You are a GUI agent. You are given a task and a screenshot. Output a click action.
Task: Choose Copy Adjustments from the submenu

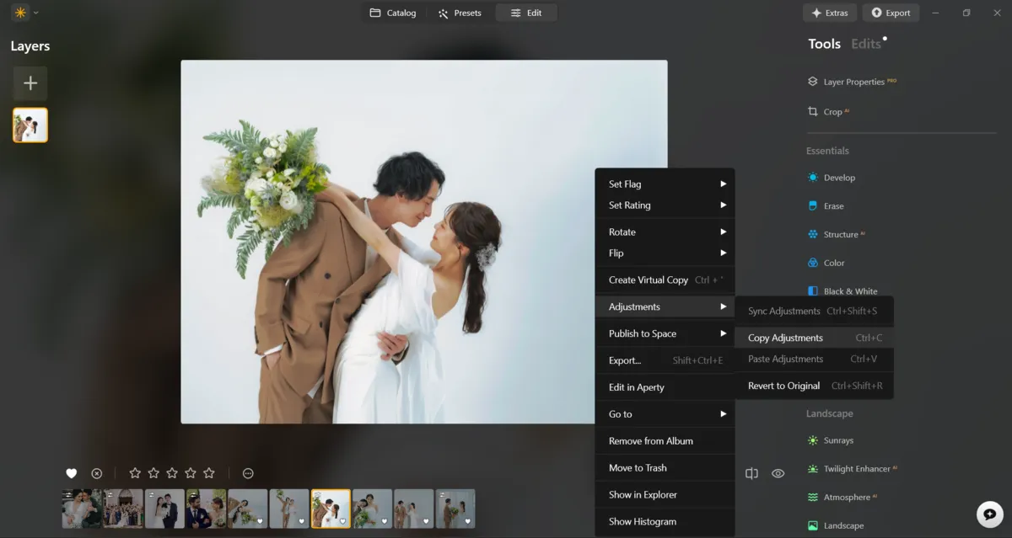point(783,337)
